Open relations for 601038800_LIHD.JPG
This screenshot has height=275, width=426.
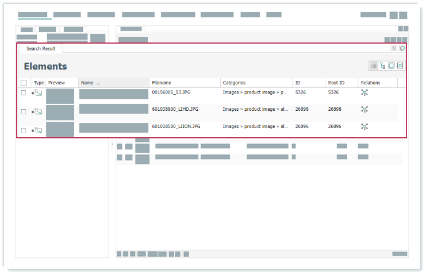pos(364,110)
